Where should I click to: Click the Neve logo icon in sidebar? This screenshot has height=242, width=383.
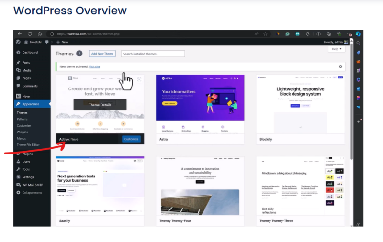coord(18,96)
